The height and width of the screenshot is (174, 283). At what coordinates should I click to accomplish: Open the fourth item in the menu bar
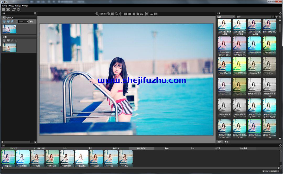pyautogui.click(x=25, y=6)
